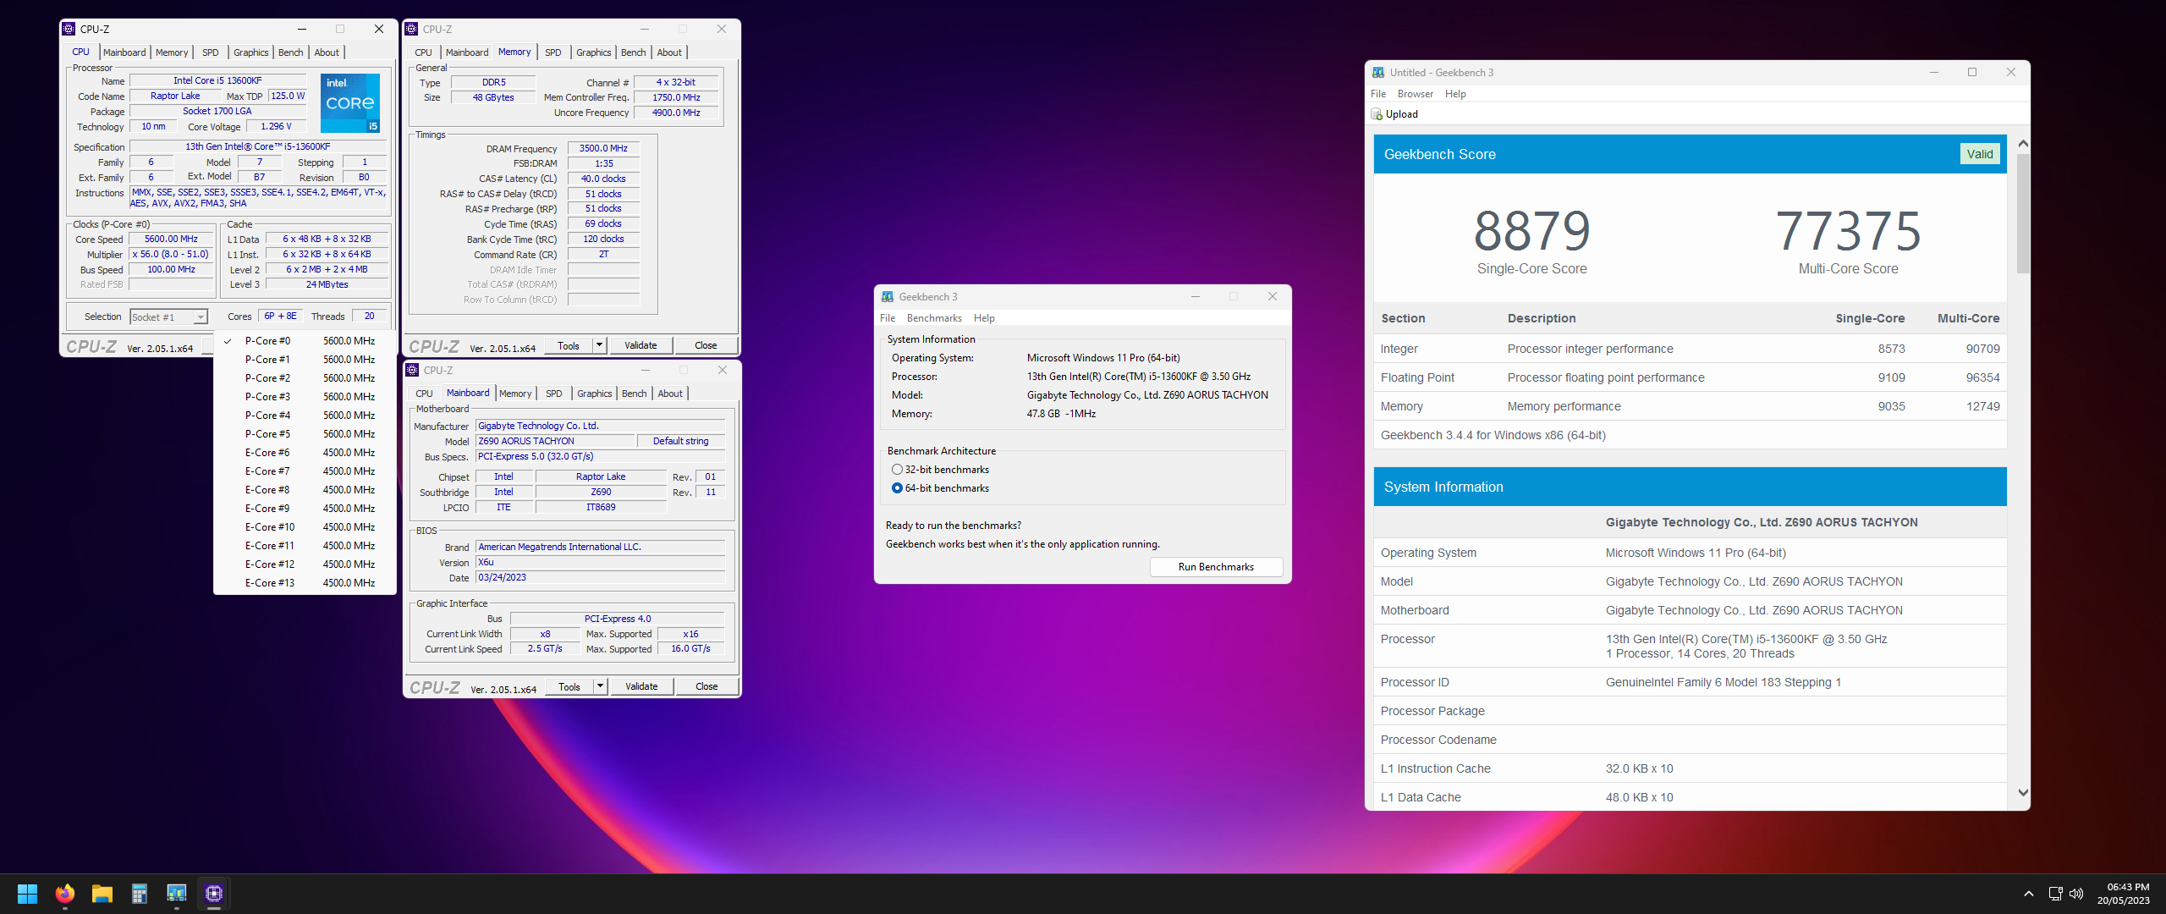Open Browser menu in Geekbench results window
The height and width of the screenshot is (914, 2166).
coord(1416,94)
